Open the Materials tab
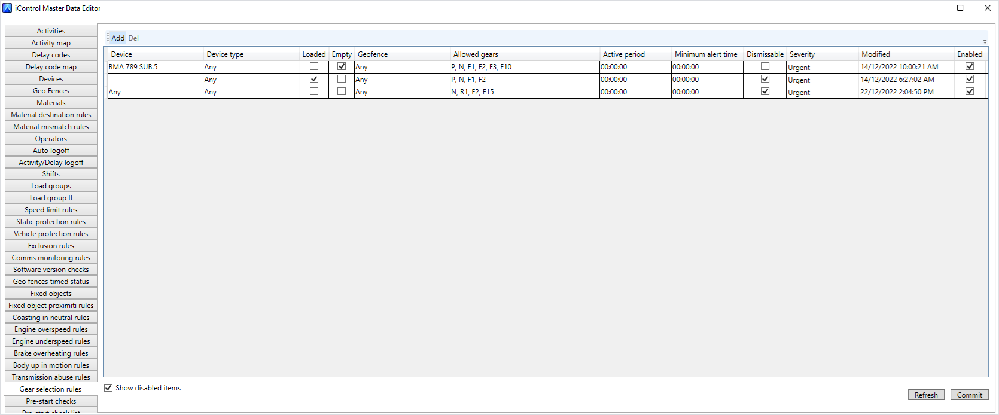 (x=51, y=103)
